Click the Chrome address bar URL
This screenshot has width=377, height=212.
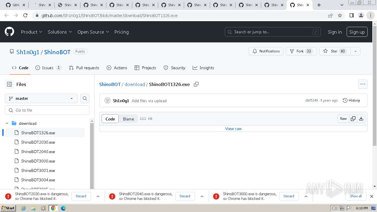click(x=110, y=16)
